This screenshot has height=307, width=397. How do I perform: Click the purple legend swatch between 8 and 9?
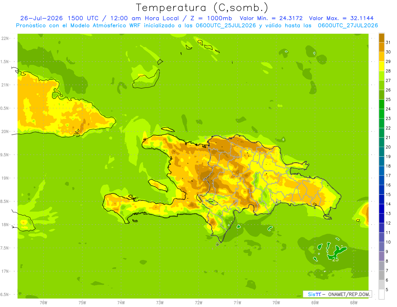tap(381, 256)
